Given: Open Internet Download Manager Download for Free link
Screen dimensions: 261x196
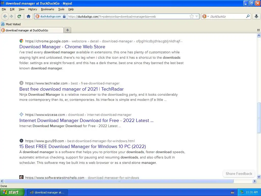Looking at the screenshot, I should (86, 120).
